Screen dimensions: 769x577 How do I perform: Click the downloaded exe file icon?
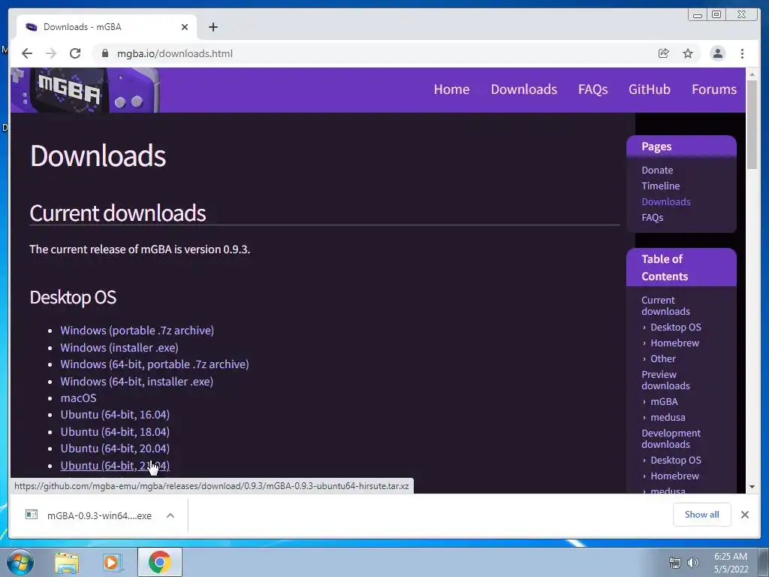coord(32,515)
